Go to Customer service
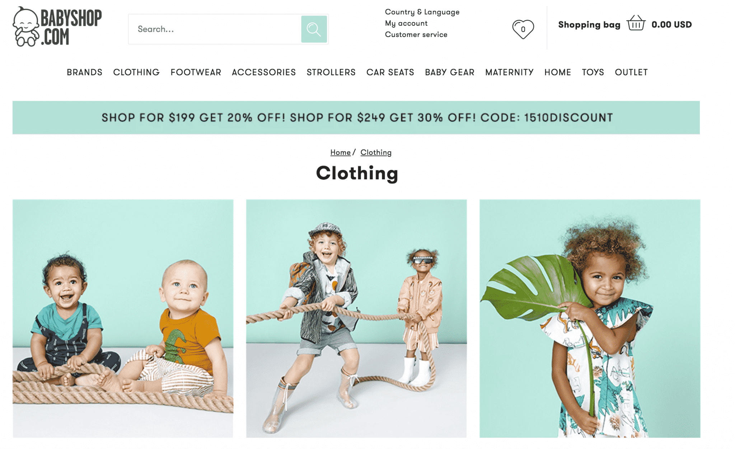The height and width of the screenshot is (449, 735). point(416,34)
